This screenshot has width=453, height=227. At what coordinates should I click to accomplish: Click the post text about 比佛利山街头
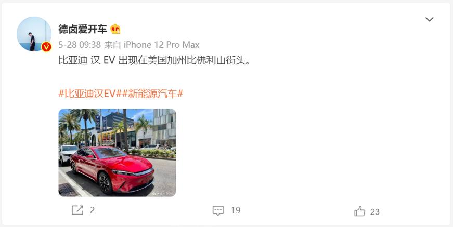tap(154, 61)
